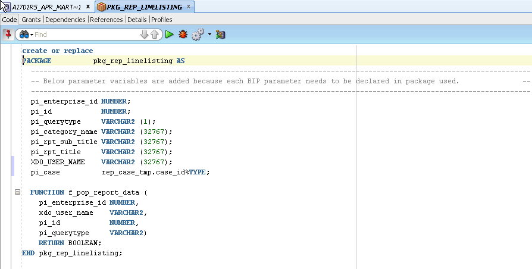Viewport: 532px width, 269px height.
Task: Click the profile icon after the compile dropdown
Action: 220,35
